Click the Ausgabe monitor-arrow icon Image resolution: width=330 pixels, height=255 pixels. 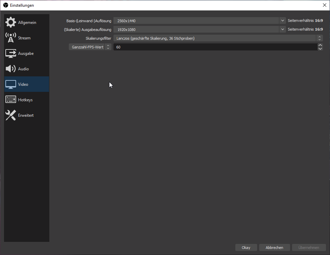(10, 53)
